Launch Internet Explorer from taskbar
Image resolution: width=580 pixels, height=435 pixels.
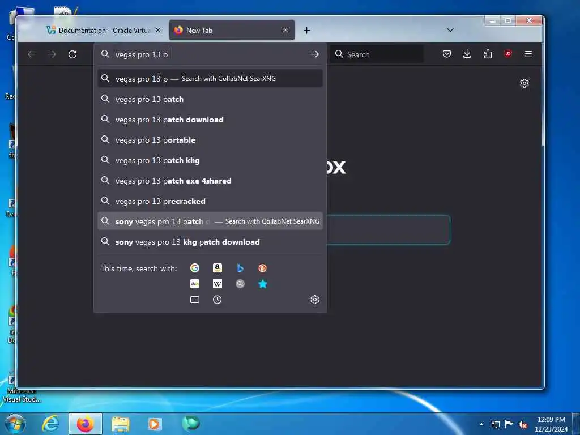[50, 424]
